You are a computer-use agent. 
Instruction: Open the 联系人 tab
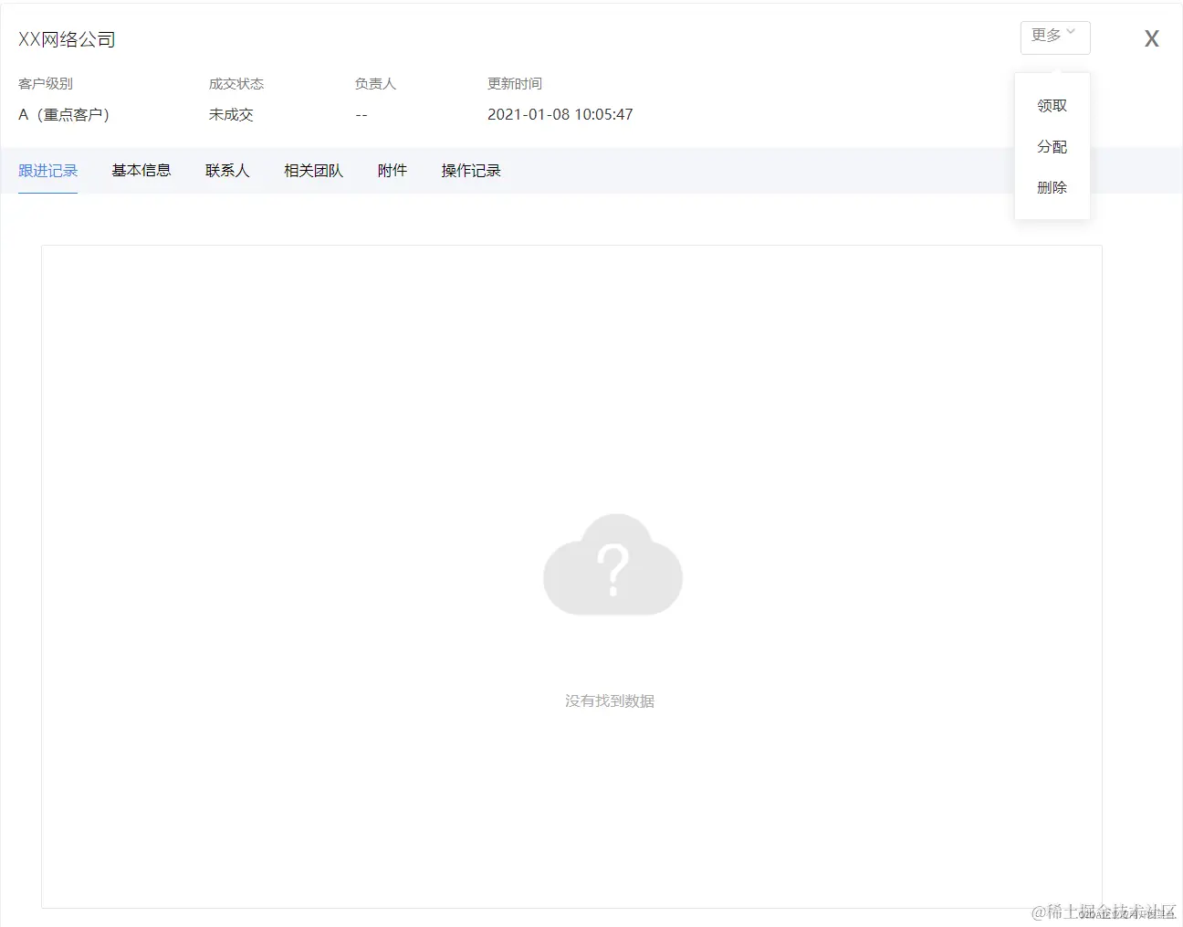tap(227, 171)
